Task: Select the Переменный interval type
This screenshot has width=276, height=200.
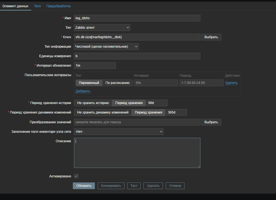Action: [x=89, y=83]
